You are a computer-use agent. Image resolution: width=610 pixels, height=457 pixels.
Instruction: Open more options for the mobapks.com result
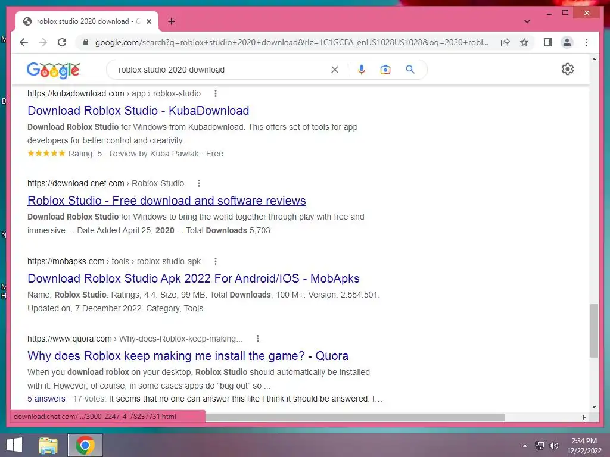[216, 261]
